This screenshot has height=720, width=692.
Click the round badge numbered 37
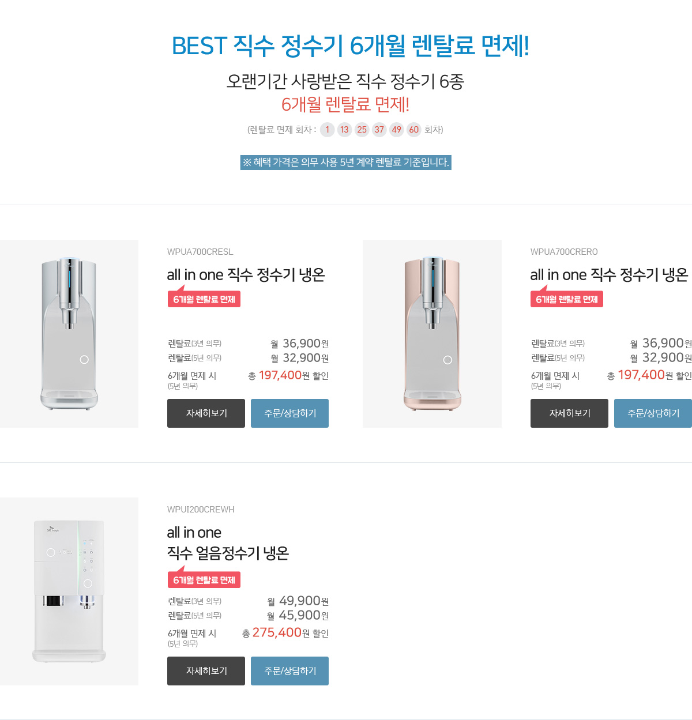(x=379, y=130)
